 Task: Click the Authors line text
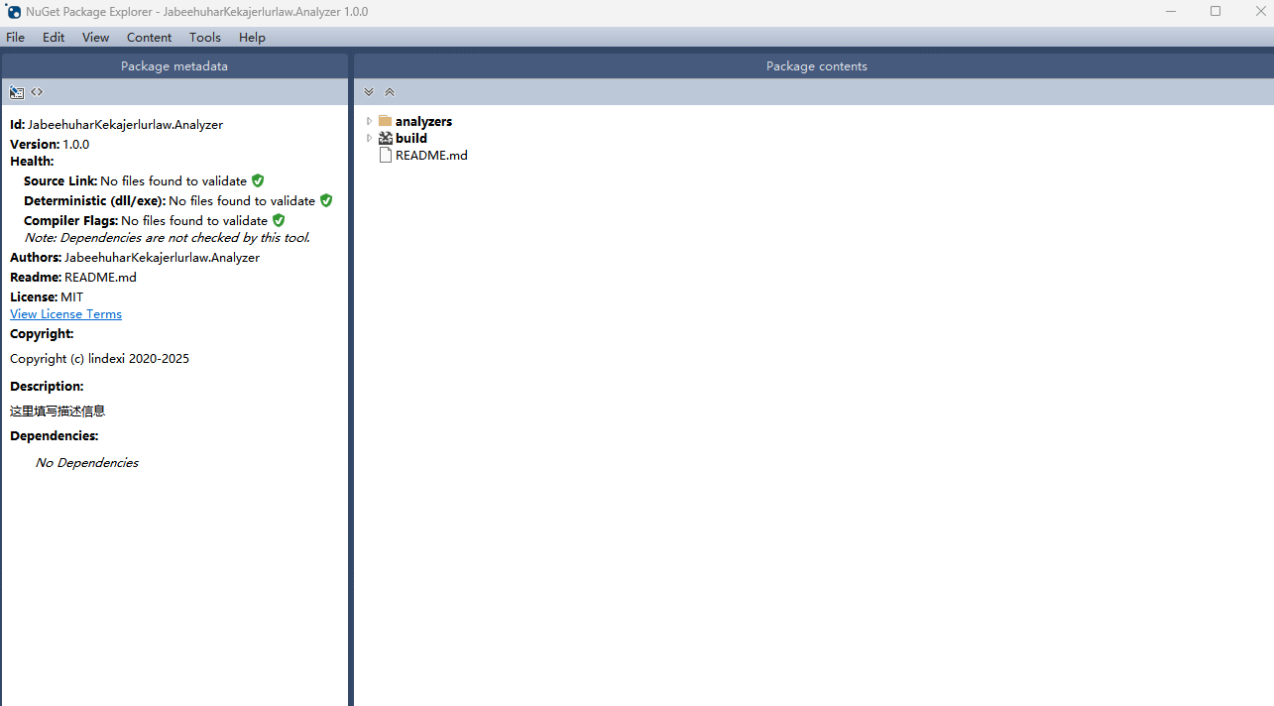[x=135, y=258]
